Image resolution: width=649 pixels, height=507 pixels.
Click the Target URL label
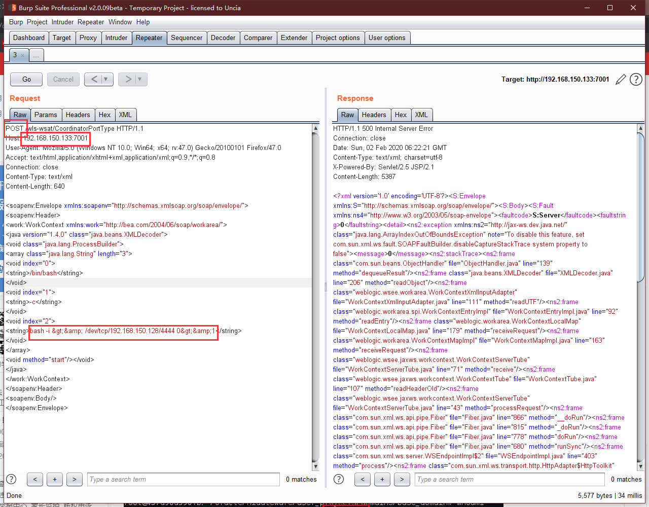point(555,79)
